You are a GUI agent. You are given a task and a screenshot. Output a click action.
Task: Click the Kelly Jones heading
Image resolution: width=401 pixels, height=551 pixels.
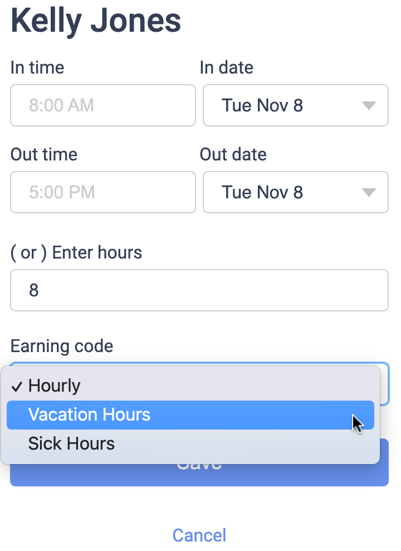click(x=96, y=21)
